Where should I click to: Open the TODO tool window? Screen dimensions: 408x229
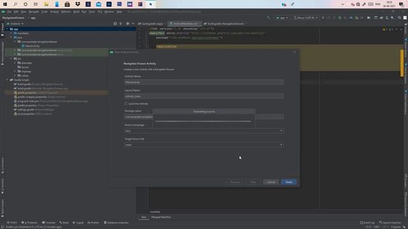point(12,223)
